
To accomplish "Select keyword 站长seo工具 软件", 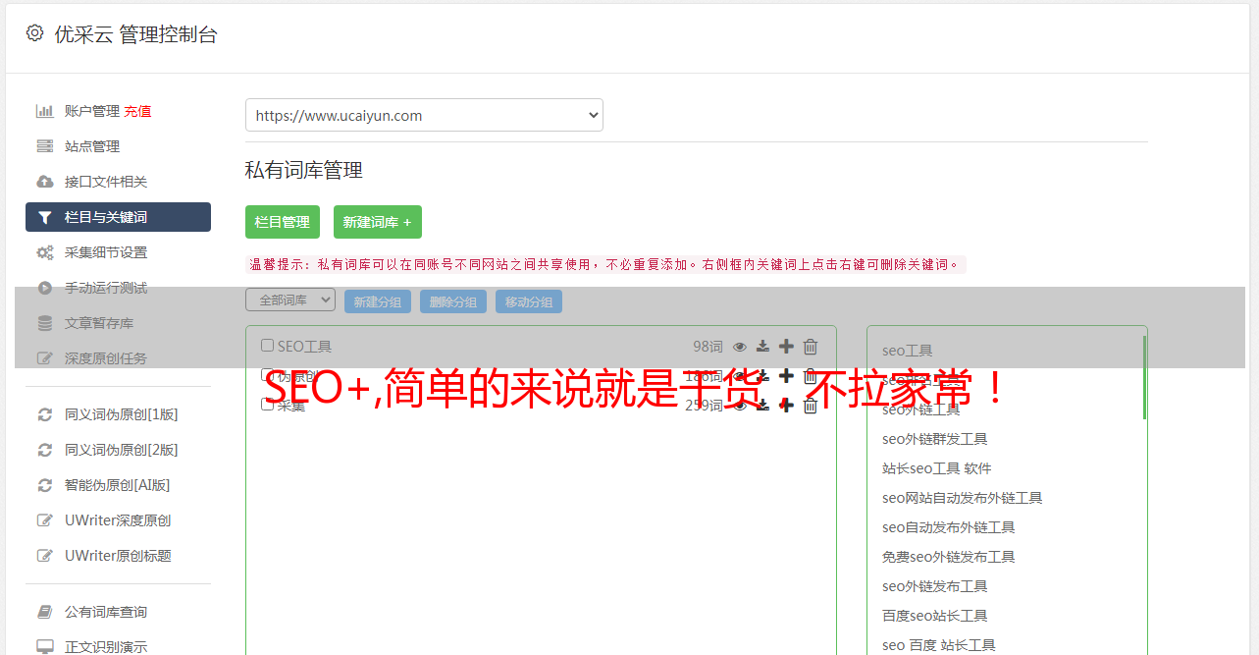I will (x=937, y=468).
